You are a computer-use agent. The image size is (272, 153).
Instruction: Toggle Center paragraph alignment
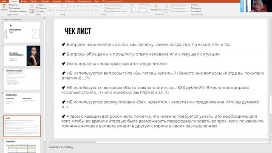85,11
